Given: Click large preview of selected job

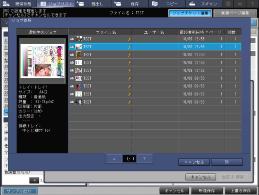Looking at the screenshot, I should click(43, 61).
